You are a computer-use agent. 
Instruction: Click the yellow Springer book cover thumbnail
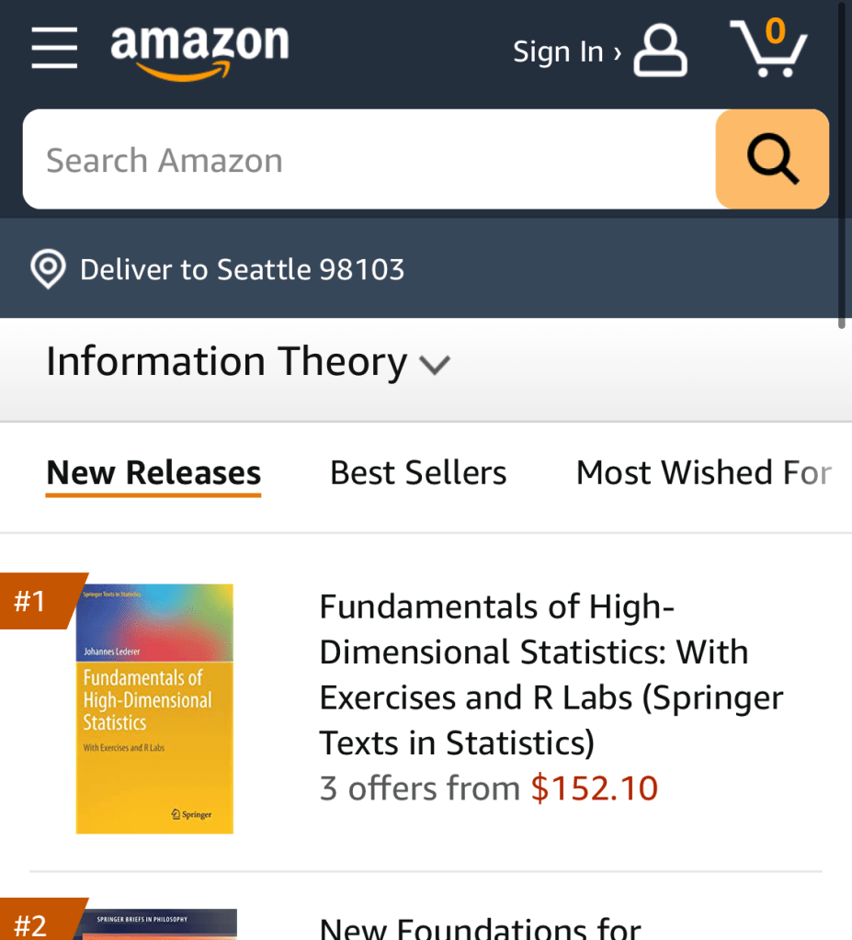pyautogui.click(x=154, y=708)
